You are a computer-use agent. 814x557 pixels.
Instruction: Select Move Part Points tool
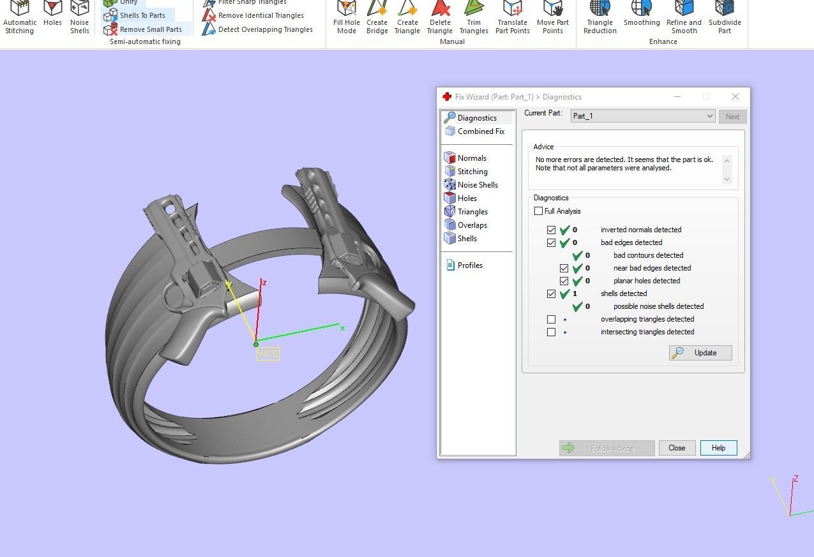click(x=553, y=17)
